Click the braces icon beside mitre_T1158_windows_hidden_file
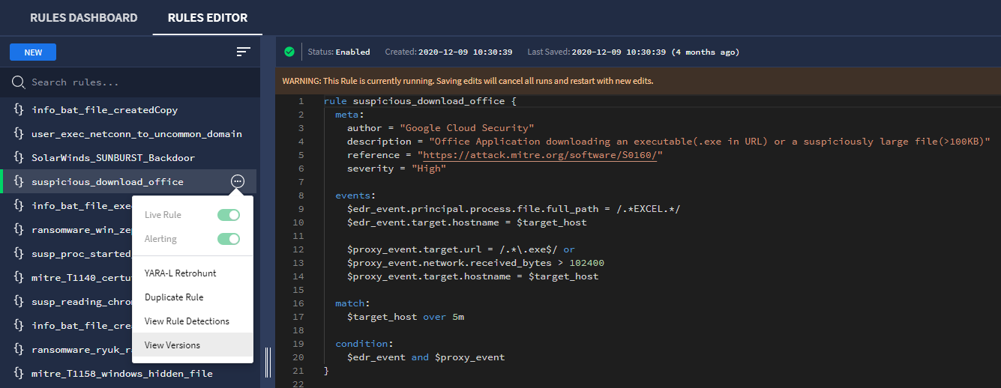 point(19,373)
